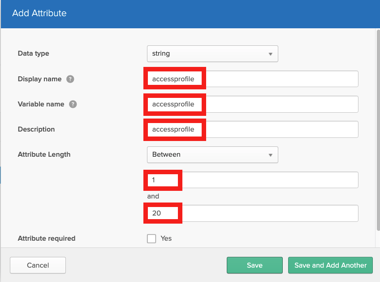Click the Attribute required label

[46, 238]
